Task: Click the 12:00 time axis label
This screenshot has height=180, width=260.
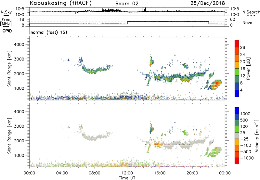Action: click(127, 173)
